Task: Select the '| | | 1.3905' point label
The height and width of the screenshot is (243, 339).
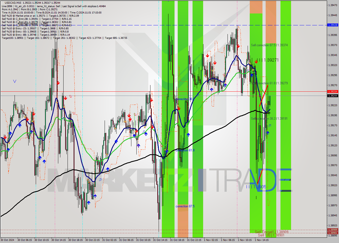Action: pos(256,187)
